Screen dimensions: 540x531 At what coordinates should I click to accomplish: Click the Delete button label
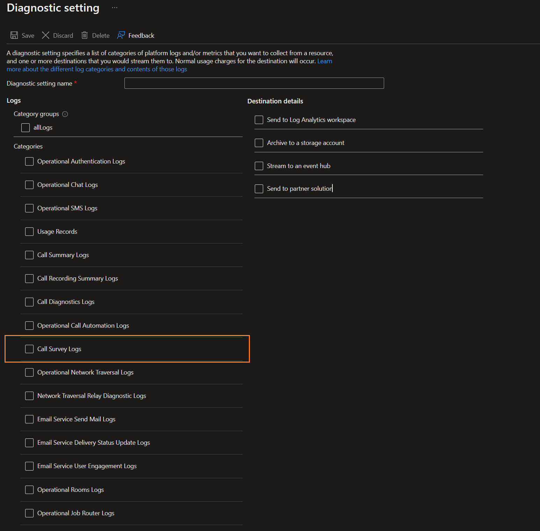pyautogui.click(x=101, y=36)
